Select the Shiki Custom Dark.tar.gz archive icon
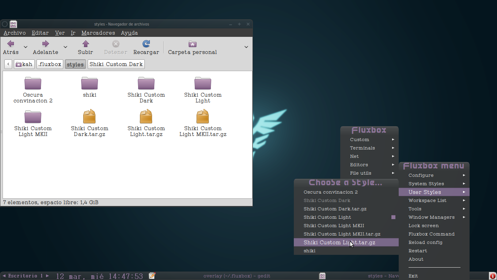The width and height of the screenshot is (497, 280). (x=90, y=116)
